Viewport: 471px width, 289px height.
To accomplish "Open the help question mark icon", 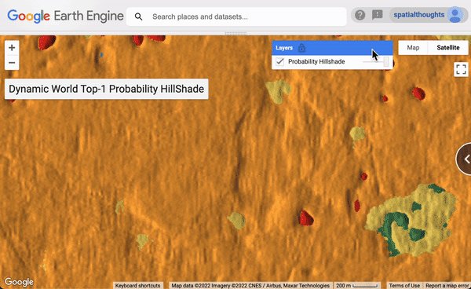I will point(360,15).
